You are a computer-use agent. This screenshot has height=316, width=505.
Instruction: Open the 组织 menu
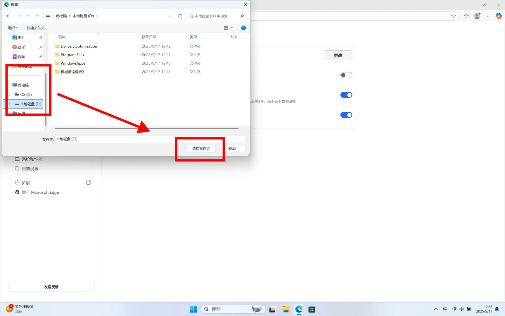point(13,28)
